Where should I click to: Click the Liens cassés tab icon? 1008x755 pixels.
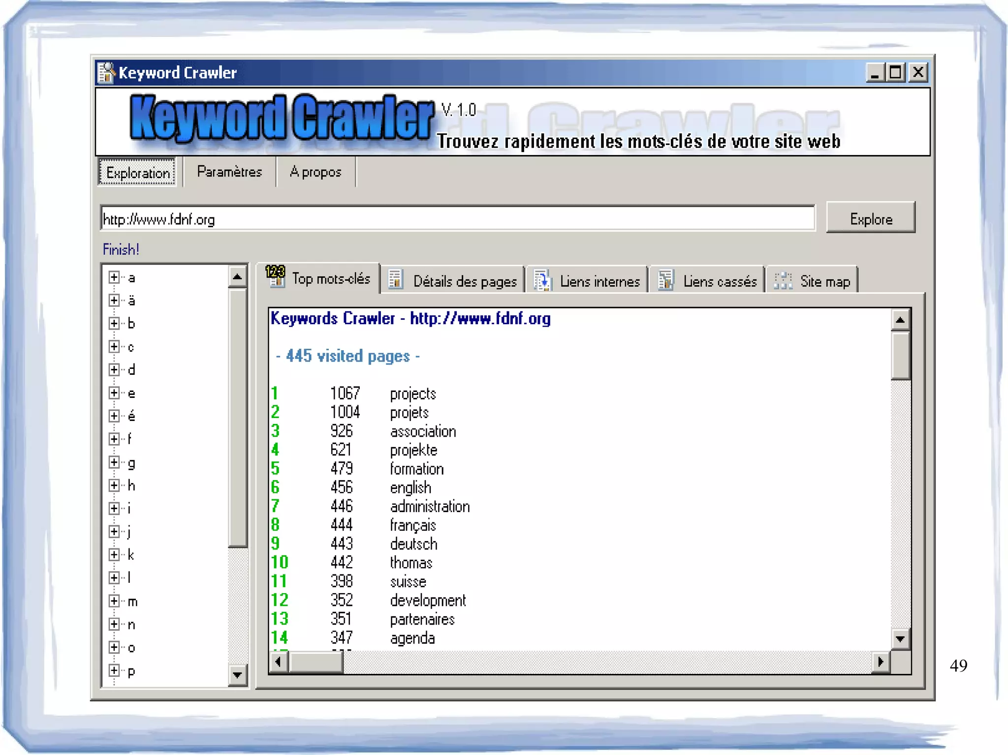(665, 280)
